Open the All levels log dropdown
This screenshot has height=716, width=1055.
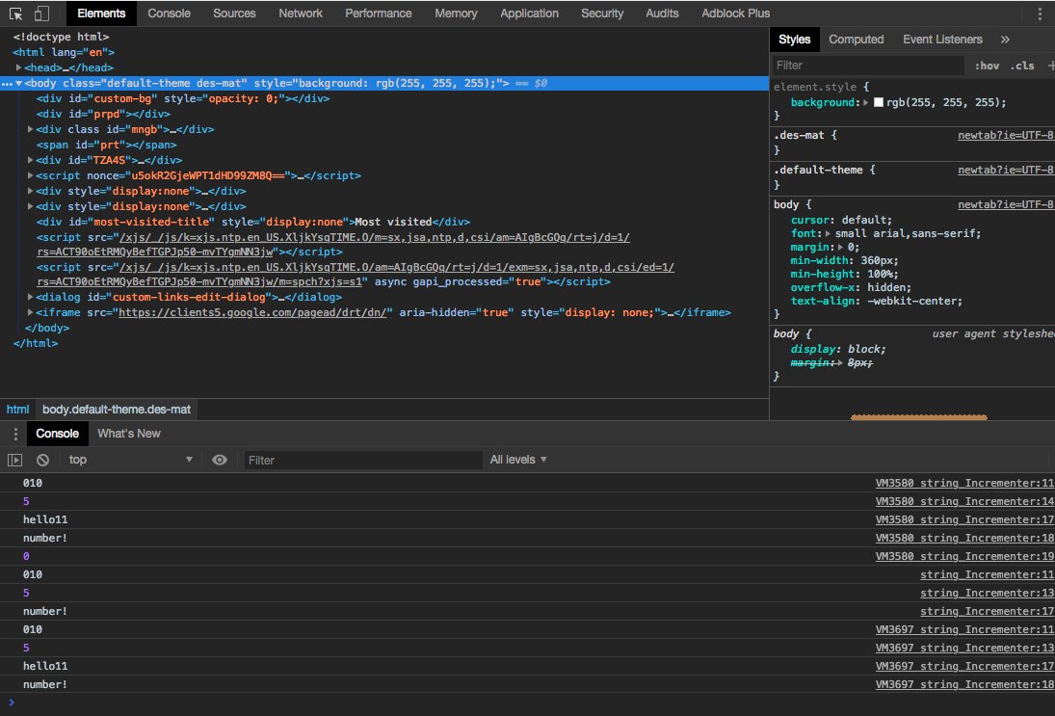click(x=518, y=461)
